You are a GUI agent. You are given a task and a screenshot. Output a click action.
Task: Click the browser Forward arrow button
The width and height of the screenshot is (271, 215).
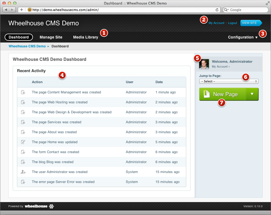pos(12,10)
